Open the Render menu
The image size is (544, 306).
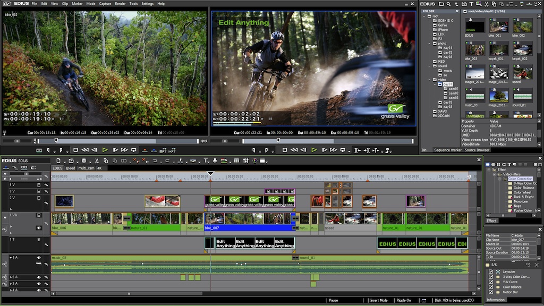tap(120, 4)
